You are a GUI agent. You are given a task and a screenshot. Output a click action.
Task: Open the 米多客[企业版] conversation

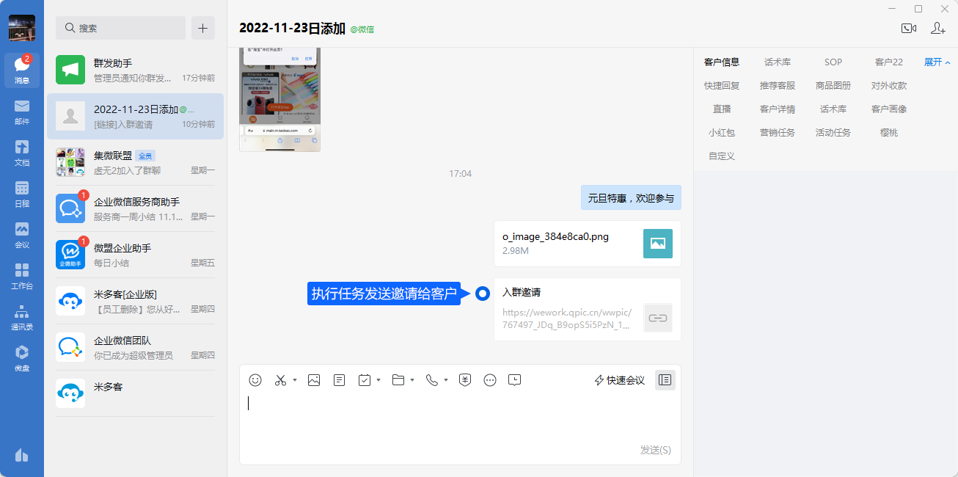coord(136,301)
